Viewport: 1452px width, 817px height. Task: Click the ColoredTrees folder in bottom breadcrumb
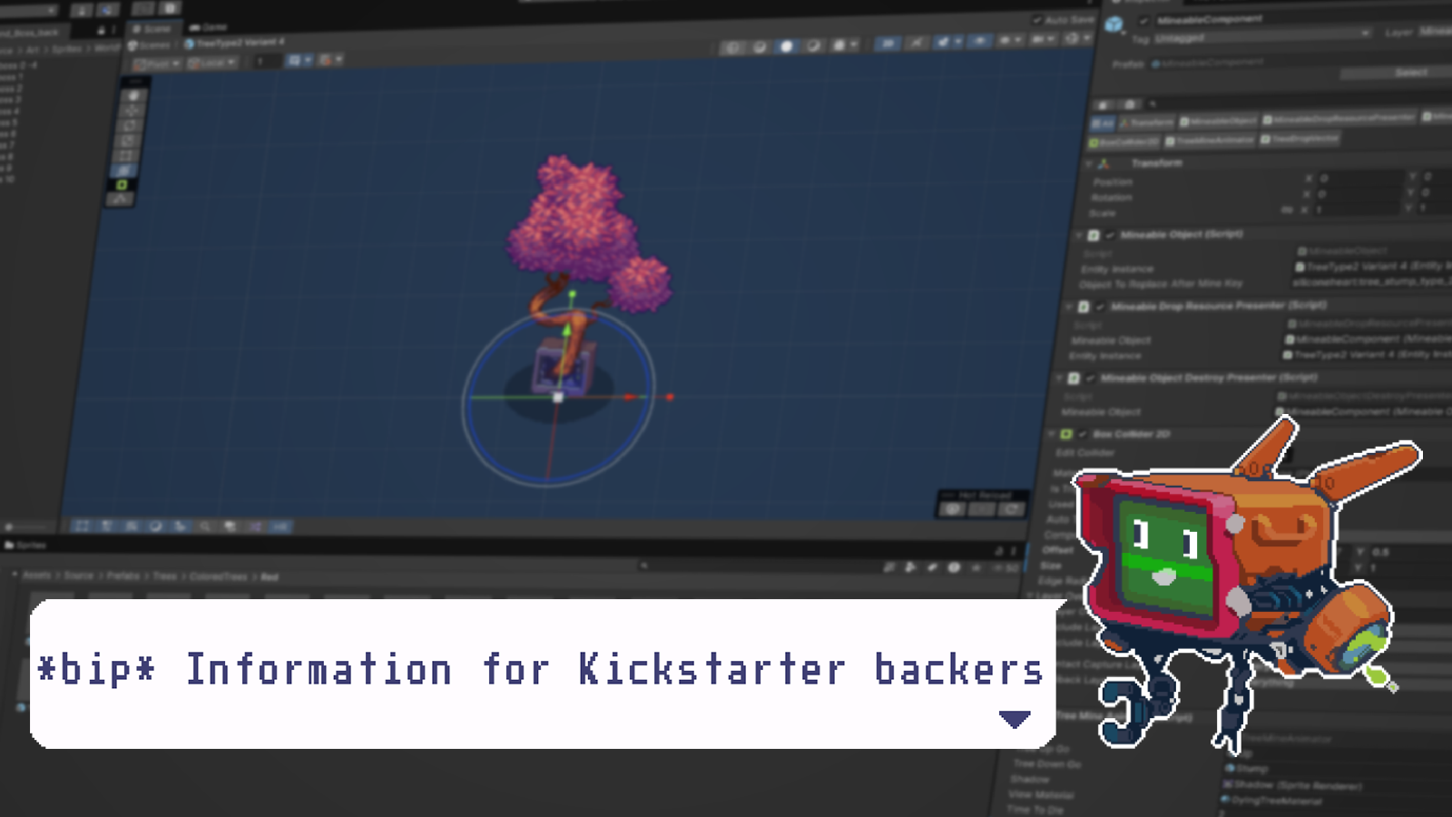pyautogui.click(x=218, y=576)
